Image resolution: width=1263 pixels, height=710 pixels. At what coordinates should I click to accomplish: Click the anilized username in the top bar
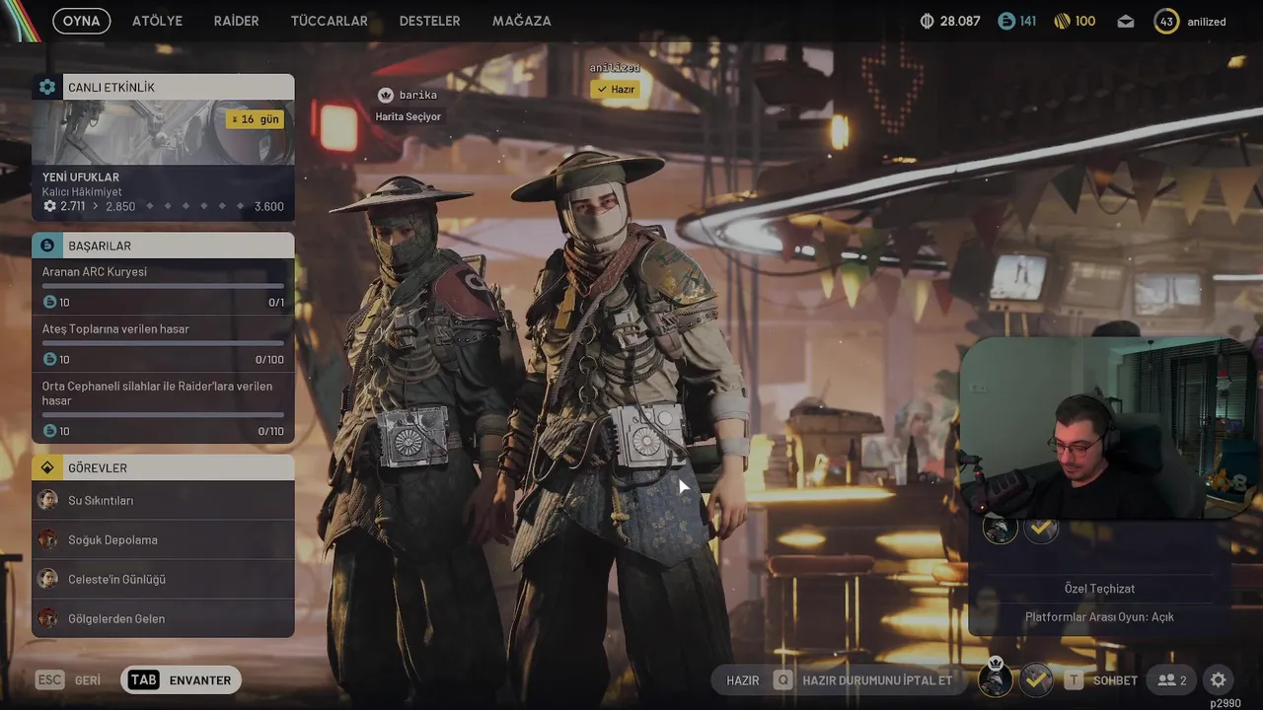(1207, 21)
